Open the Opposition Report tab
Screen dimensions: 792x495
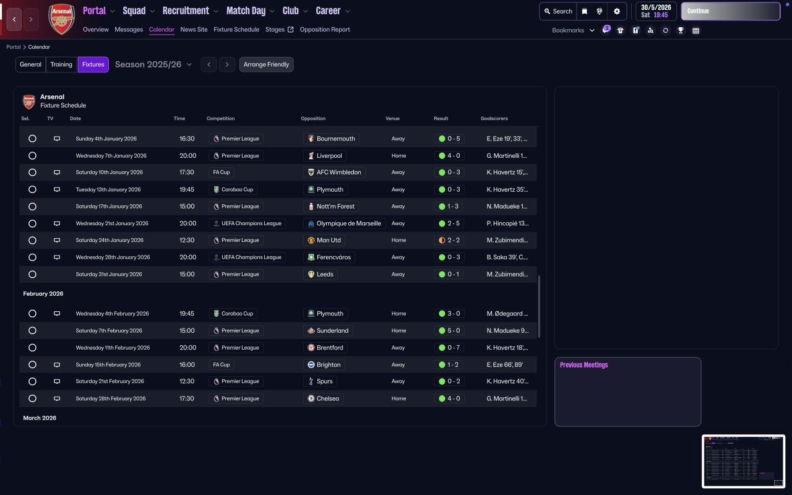coord(325,30)
